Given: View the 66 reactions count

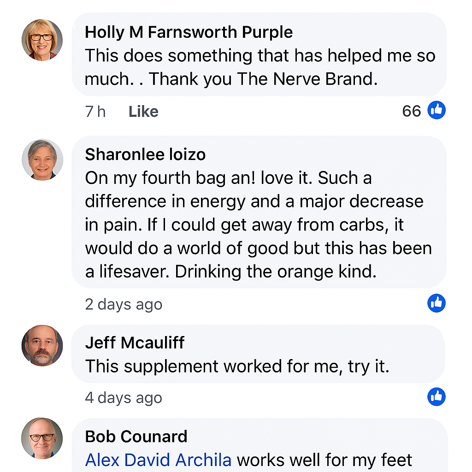Looking at the screenshot, I should 411,111.
